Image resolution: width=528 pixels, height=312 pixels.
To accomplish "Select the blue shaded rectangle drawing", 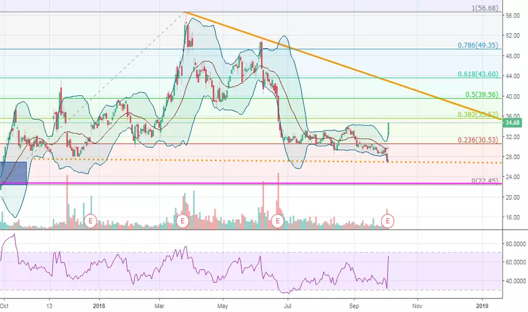I will click(x=14, y=173).
